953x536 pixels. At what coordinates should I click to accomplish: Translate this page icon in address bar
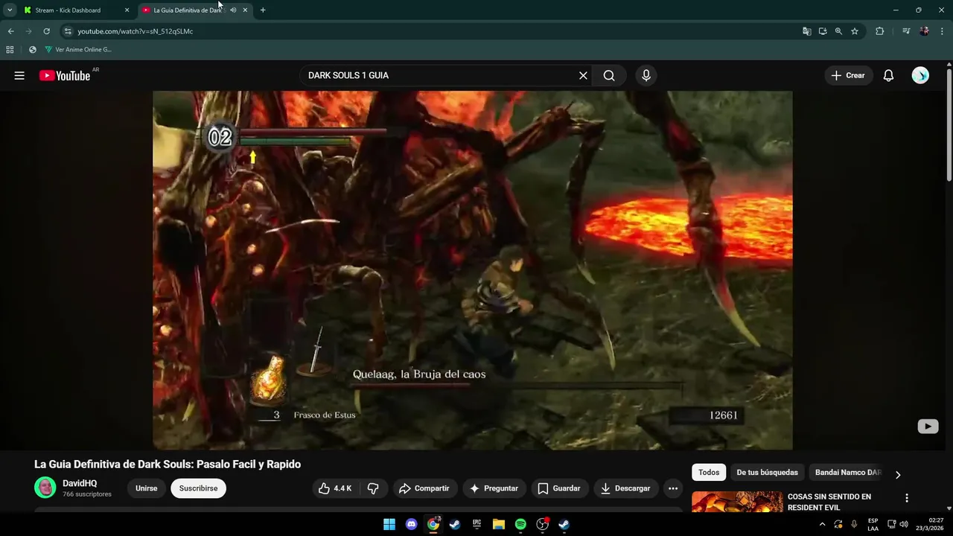click(806, 31)
